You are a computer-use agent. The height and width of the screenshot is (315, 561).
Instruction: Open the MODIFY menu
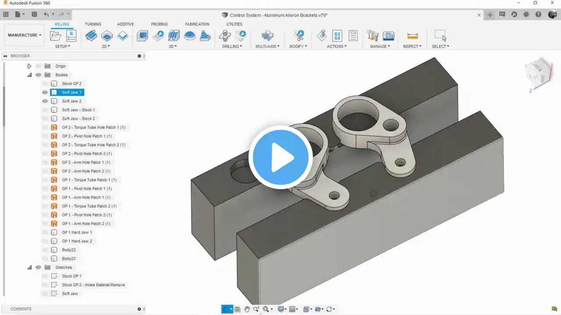[x=298, y=46]
